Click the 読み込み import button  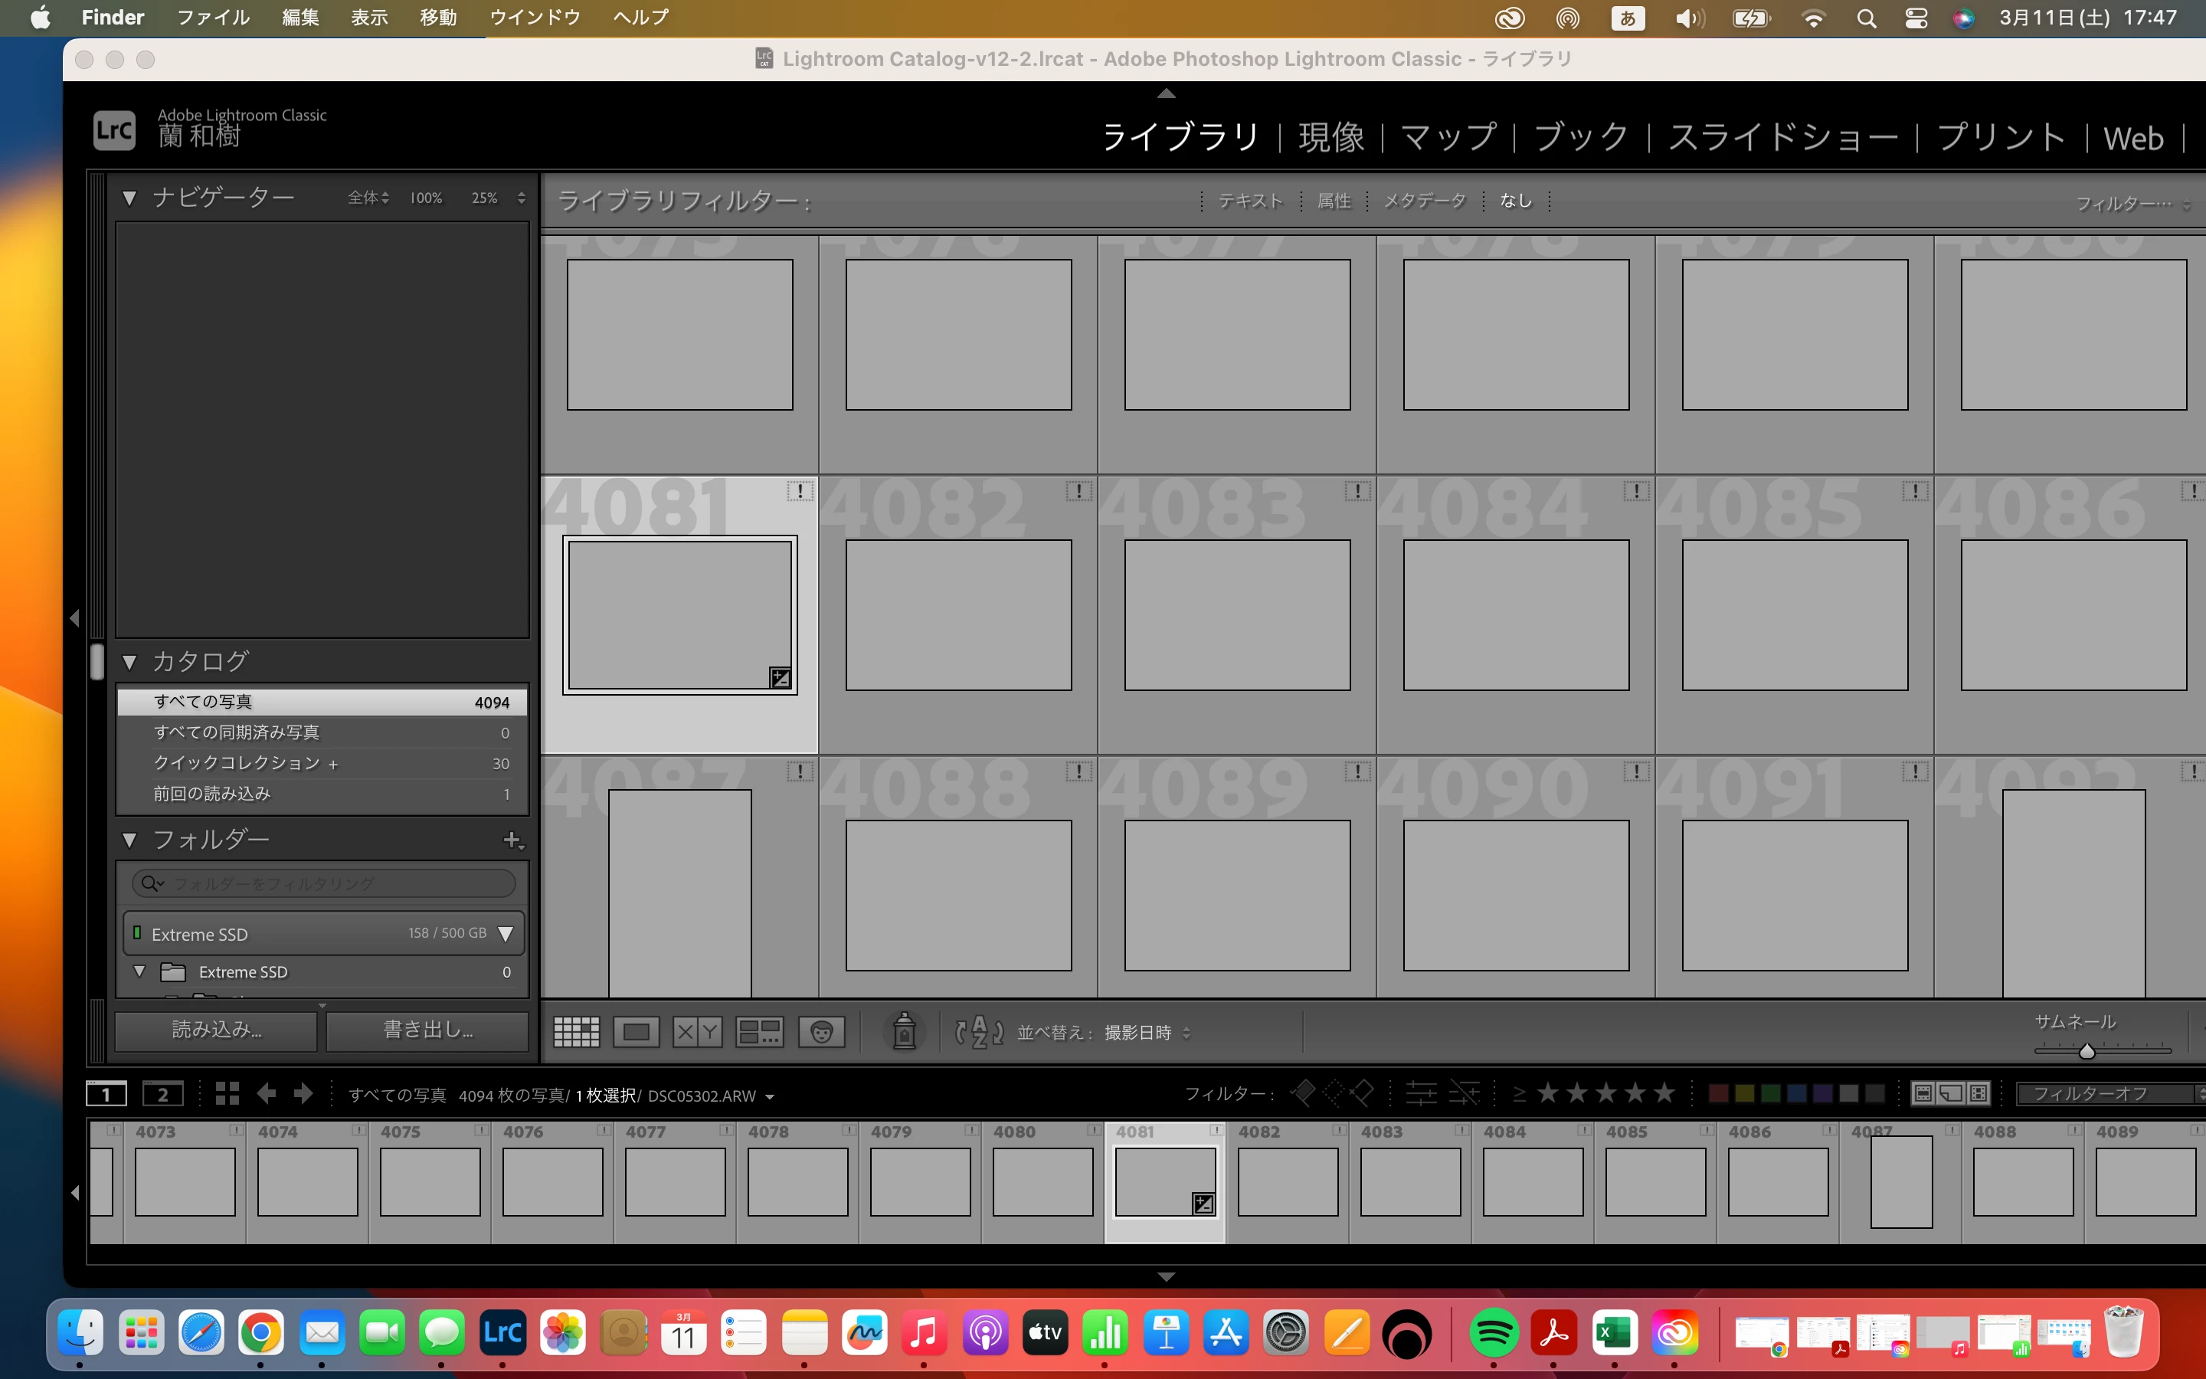[216, 1030]
